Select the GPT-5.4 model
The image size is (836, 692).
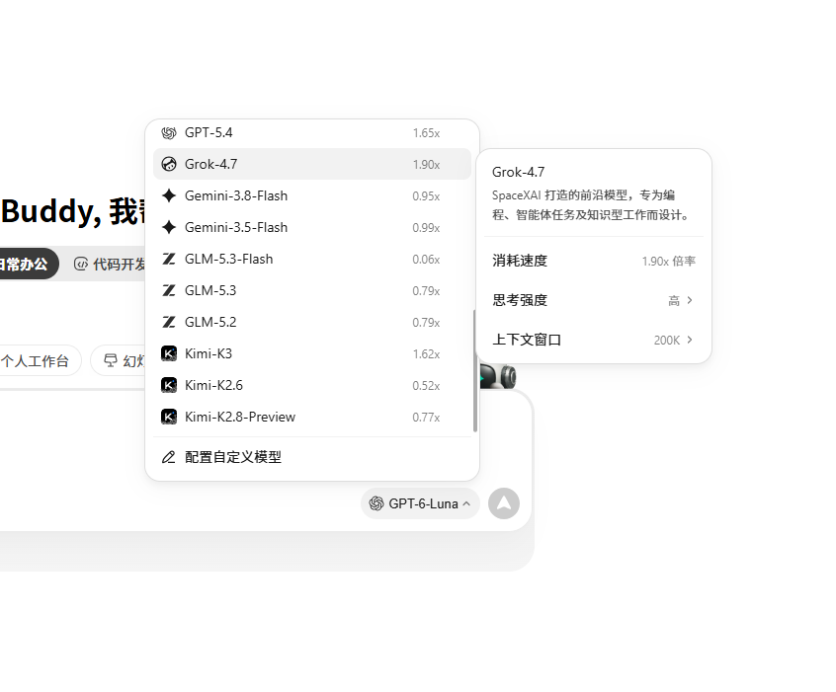click(312, 132)
